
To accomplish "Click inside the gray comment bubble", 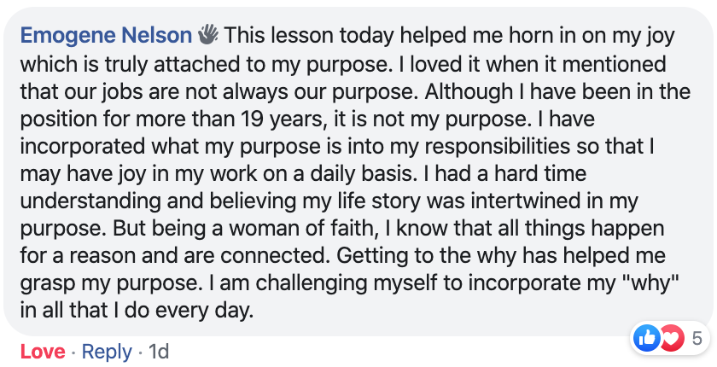I will [x=358, y=172].
